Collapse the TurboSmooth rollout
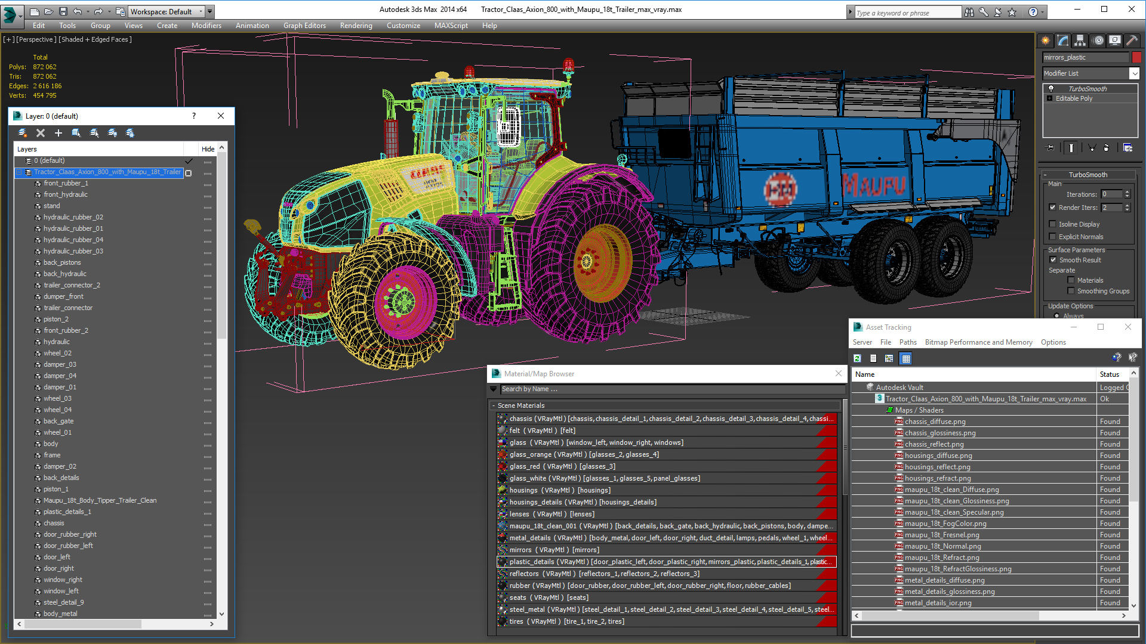 pyautogui.click(x=1045, y=175)
